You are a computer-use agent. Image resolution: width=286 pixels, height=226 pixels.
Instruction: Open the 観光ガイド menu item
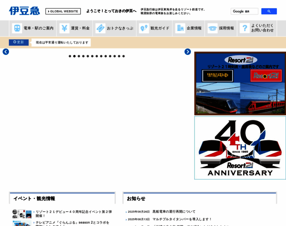(154, 28)
